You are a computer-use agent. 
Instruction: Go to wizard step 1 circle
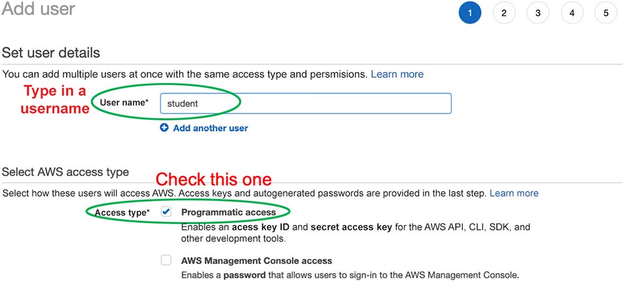(470, 12)
